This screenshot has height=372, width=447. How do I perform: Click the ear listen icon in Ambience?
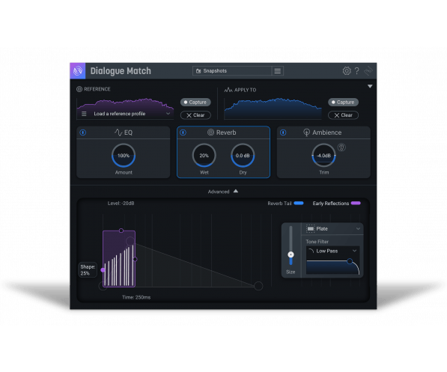[341, 147]
